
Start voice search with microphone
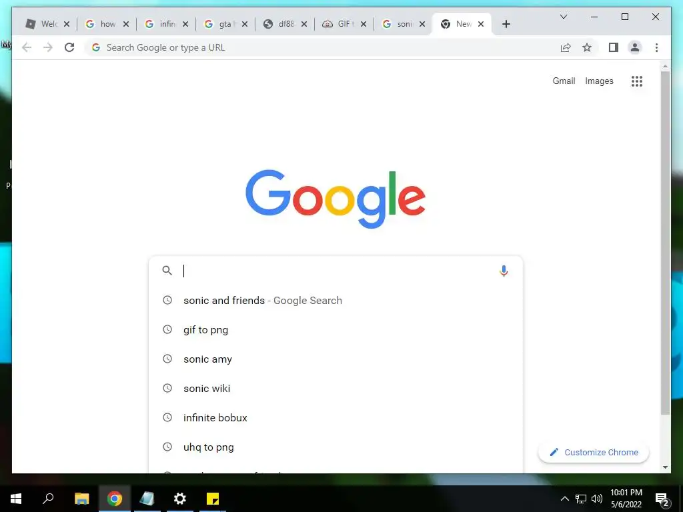point(504,271)
